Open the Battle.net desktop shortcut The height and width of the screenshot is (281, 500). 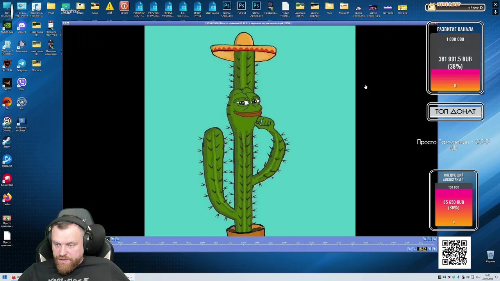pyautogui.click(x=7, y=161)
